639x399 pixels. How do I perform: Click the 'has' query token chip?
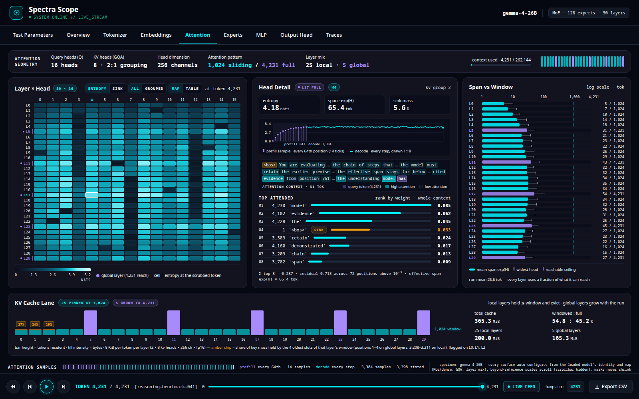(402, 178)
